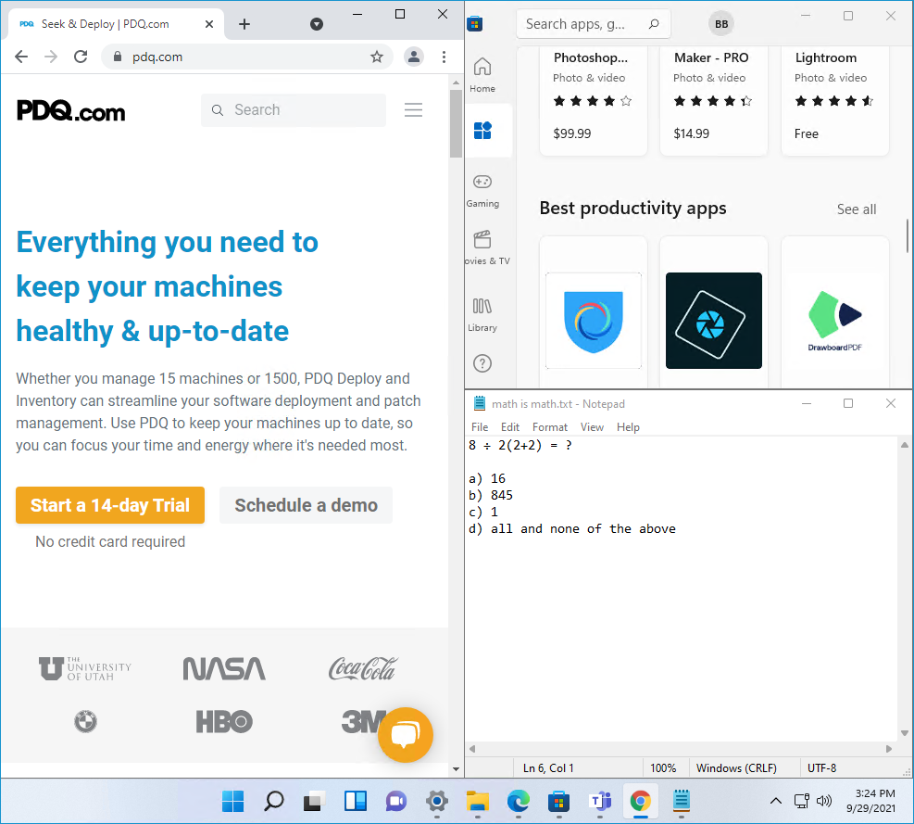This screenshot has width=914, height=824.
Task: Go back in Chrome browser
Action: click(x=21, y=57)
